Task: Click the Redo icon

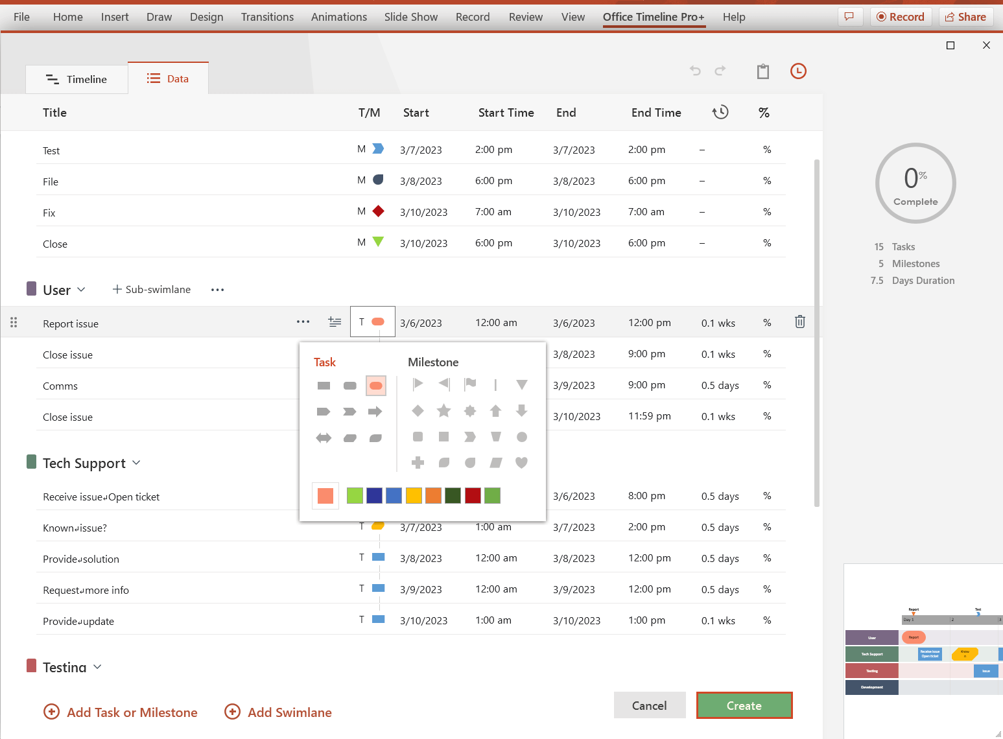Action: point(720,71)
